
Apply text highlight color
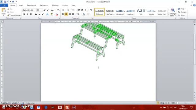point(52,14)
